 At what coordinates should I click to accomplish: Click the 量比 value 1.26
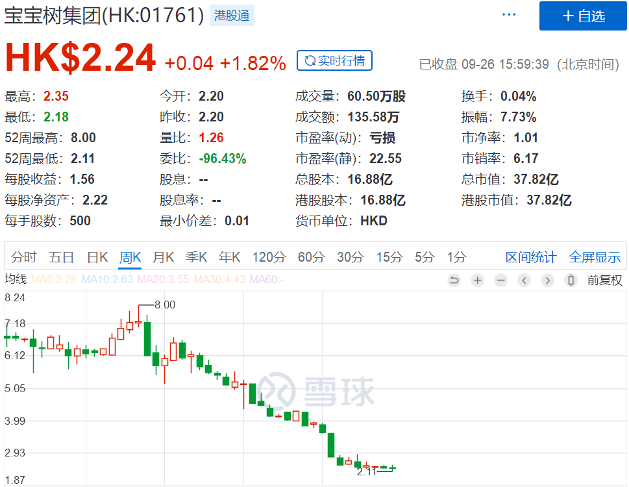tap(211, 138)
